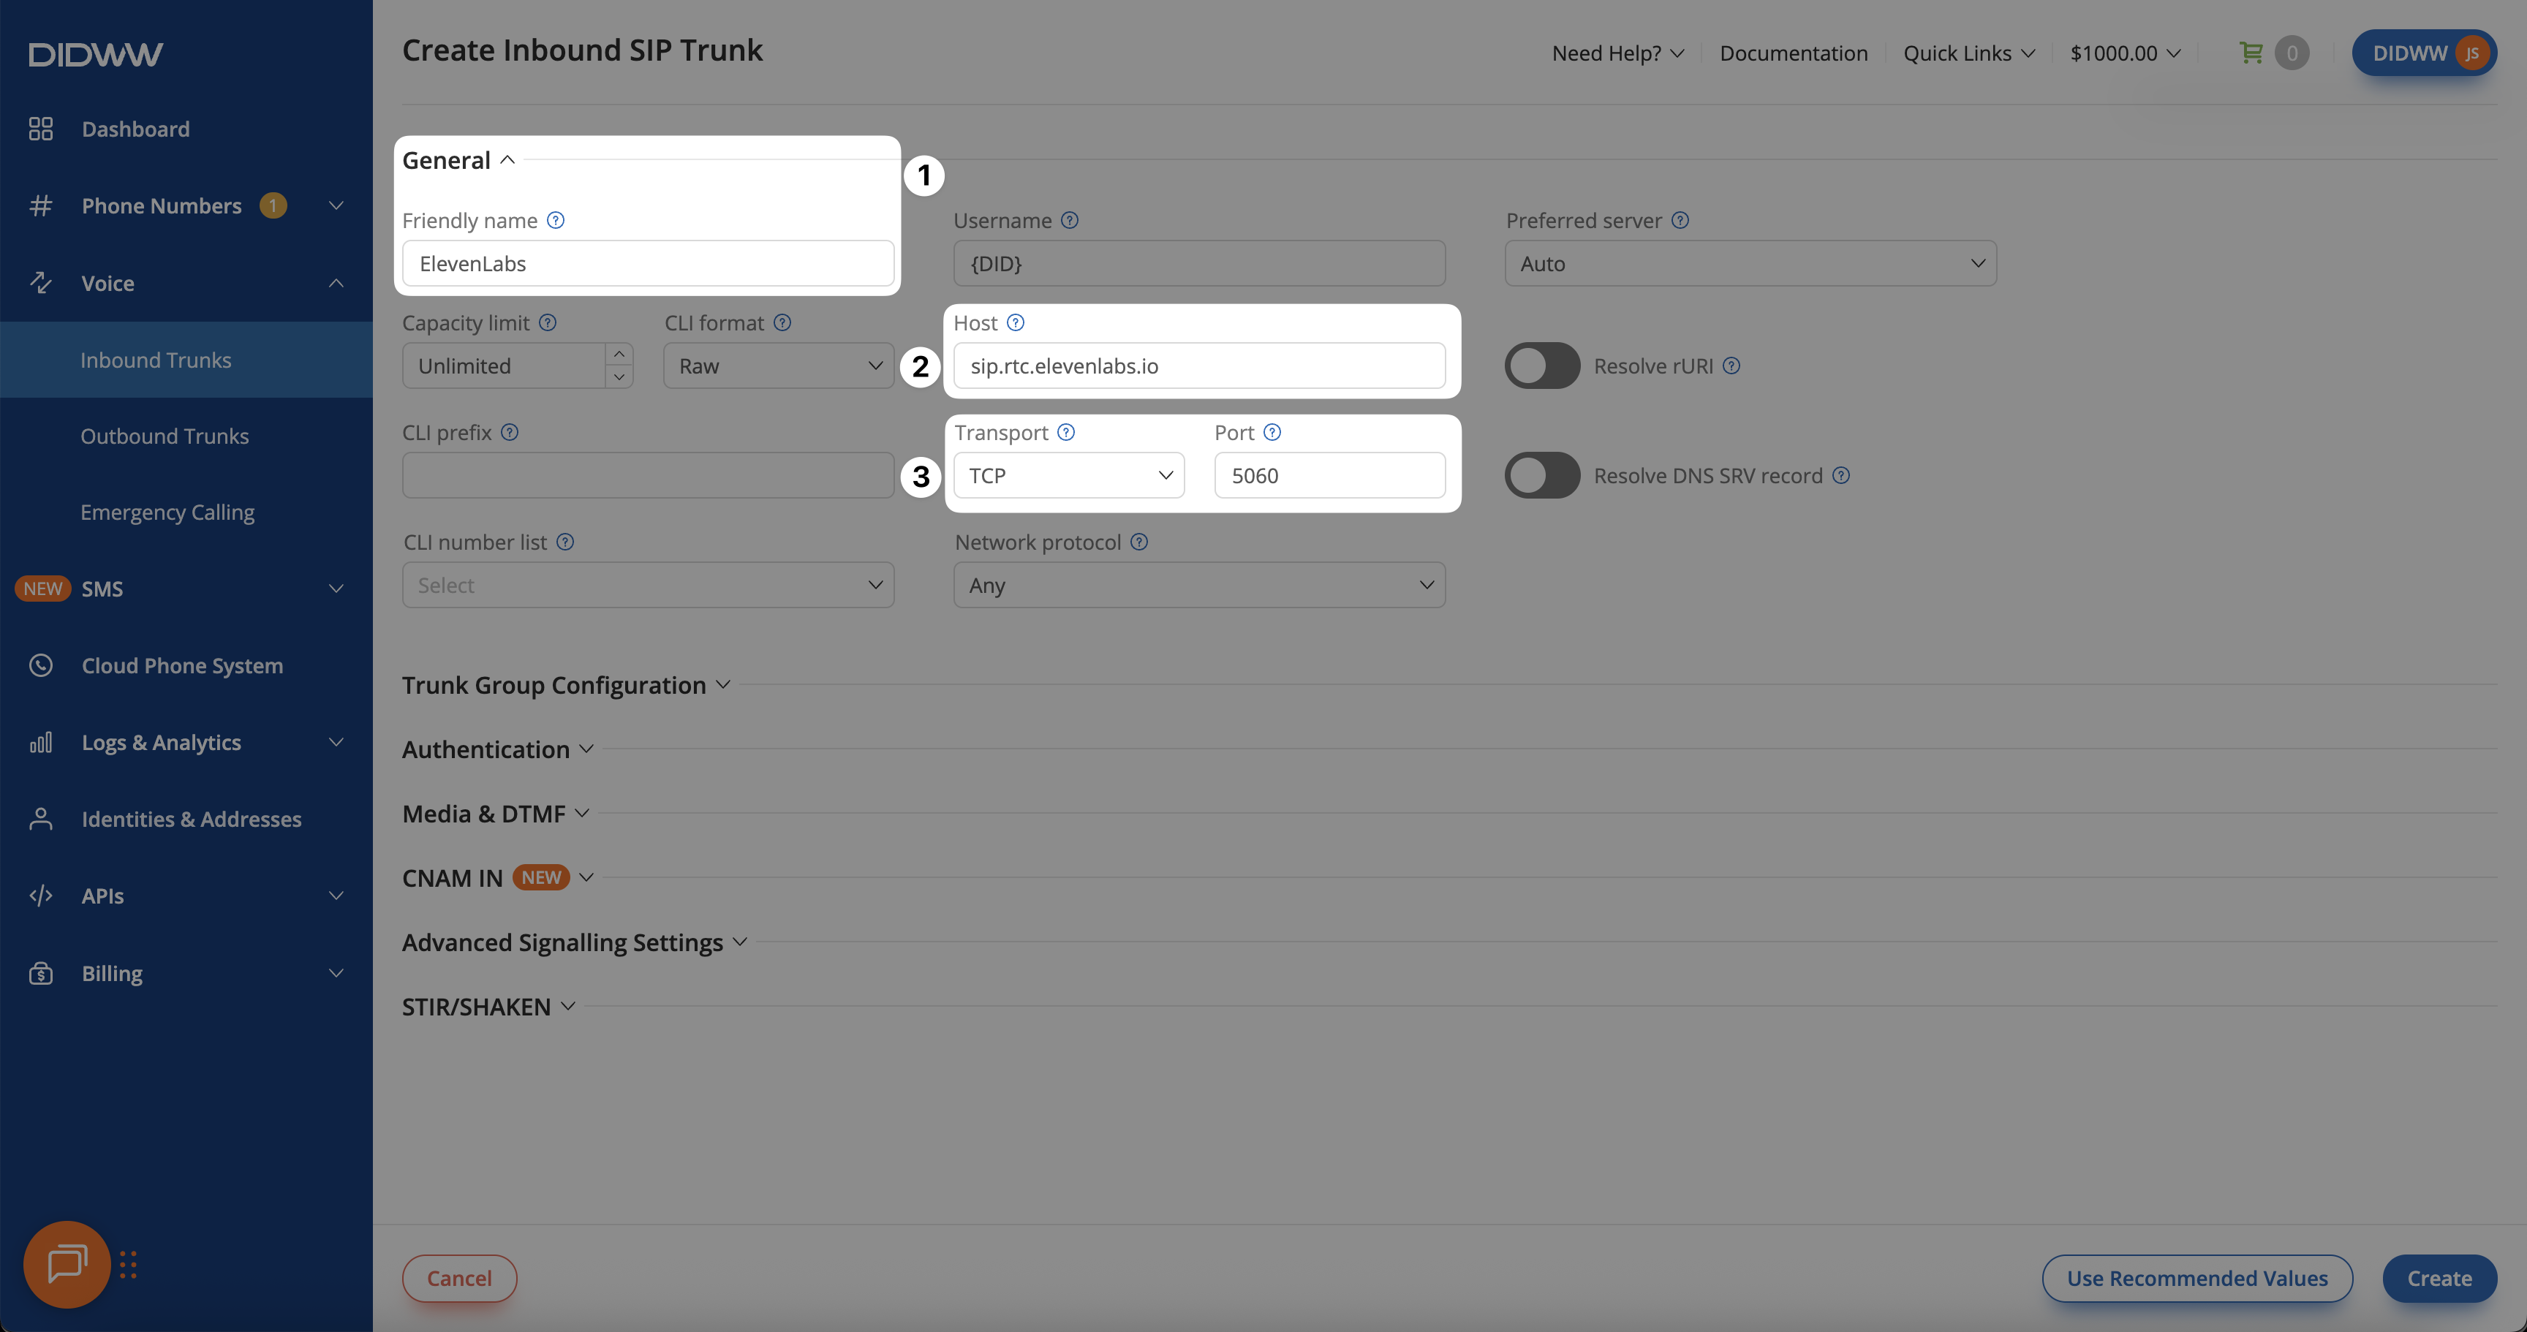This screenshot has height=1332, width=2527.
Task: Open Emergency Calling menu item
Action: tap(167, 513)
